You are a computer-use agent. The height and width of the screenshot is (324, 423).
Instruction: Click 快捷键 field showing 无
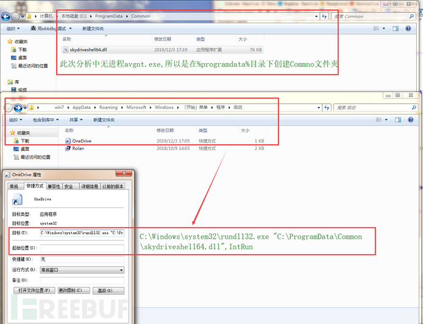pos(82,259)
